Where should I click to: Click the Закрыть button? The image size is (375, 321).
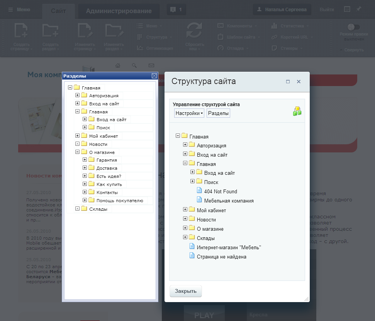(x=186, y=291)
